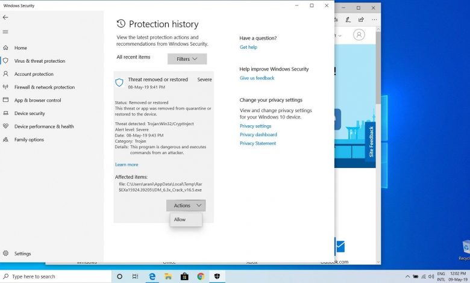Screen dimensions: 470x283
Task: Click the Add notes pen icon in Edge
Action: point(348,20)
